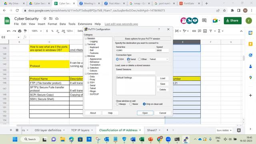Viewport: 256px width, 144px height.
Task: Click the Serial line input field
Action: pos(135,50)
